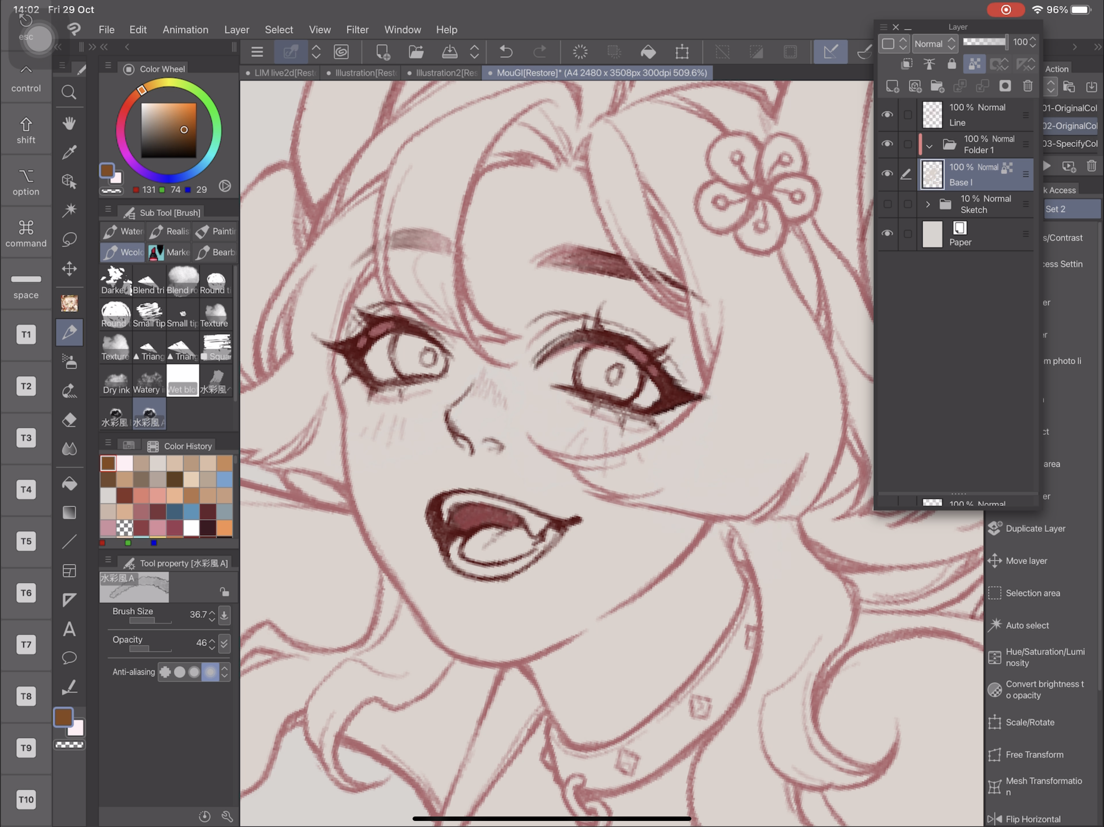Collapse the Folder 1 layer folder
Image resolution: width=1104 pixels, height=827 pixels.
929,146
